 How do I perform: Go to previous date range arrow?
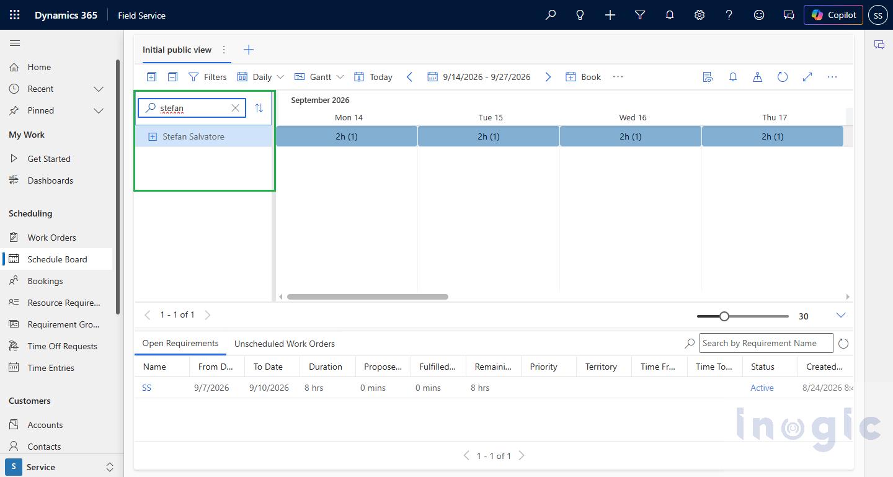click(x=409, y=77)
